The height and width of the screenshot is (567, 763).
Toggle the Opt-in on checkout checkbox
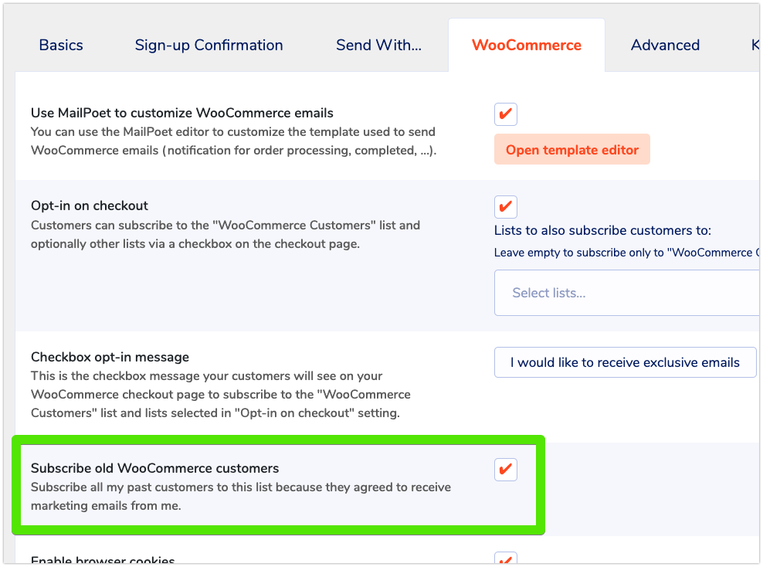tap(506, 207)
